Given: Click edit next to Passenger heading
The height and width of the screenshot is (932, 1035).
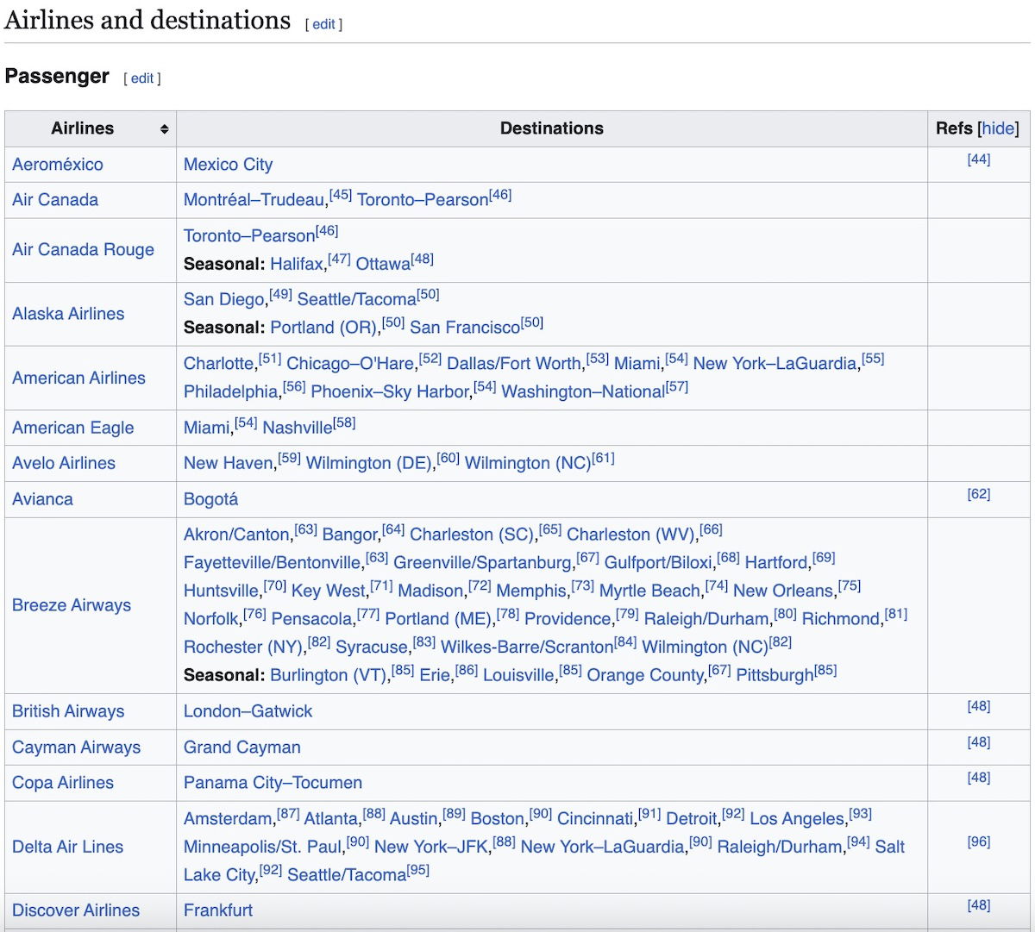Looking at the screenshot, I should click(x=142, y=78).
